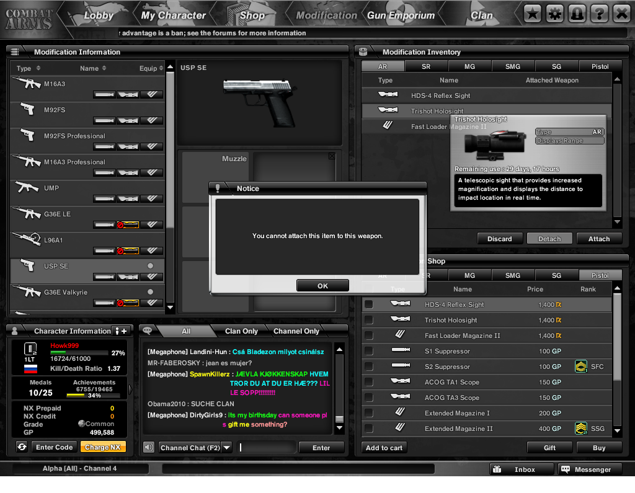635x493 pixels.
Task: Click the Inbox gift icon
Action: click(x=497, y=469)
